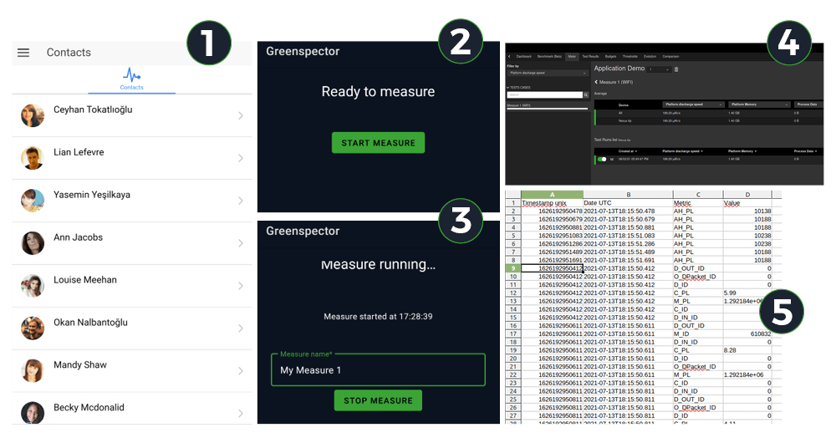Switch to the Meter tab
Viewport: 836px width, 443px height.
(572, 57)
